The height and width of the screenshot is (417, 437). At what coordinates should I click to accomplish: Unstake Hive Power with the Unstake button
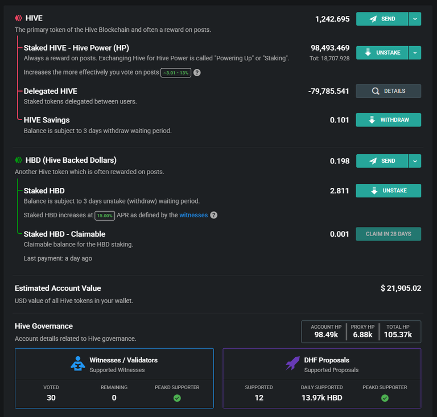click(382, 53)
